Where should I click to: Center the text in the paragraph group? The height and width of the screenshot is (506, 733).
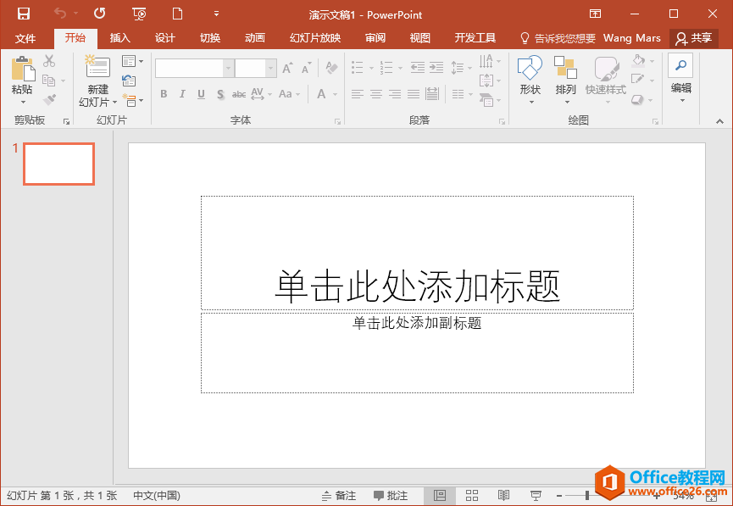coord(376,94)
